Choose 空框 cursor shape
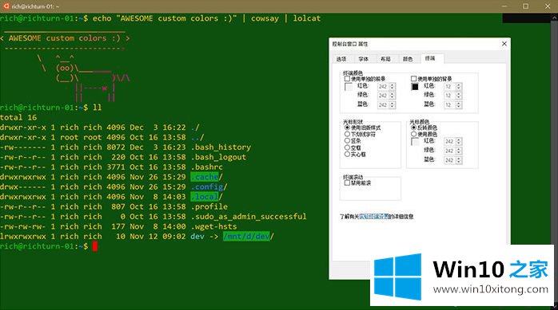 pos(347,147)
